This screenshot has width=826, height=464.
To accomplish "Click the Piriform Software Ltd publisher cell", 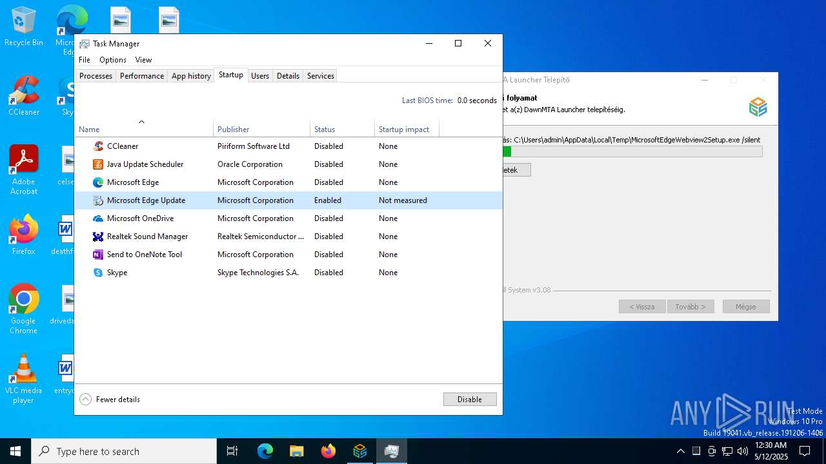I will coord(254,146).
